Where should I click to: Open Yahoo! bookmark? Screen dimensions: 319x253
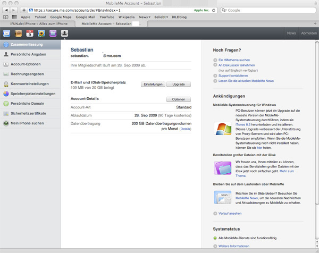pos(40,17)
